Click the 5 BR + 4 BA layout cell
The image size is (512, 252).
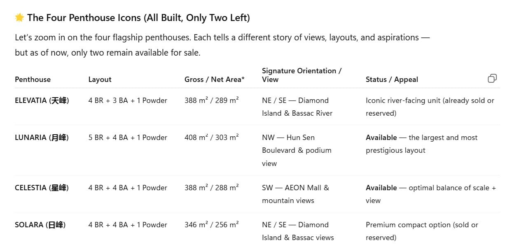coord(128,138)
